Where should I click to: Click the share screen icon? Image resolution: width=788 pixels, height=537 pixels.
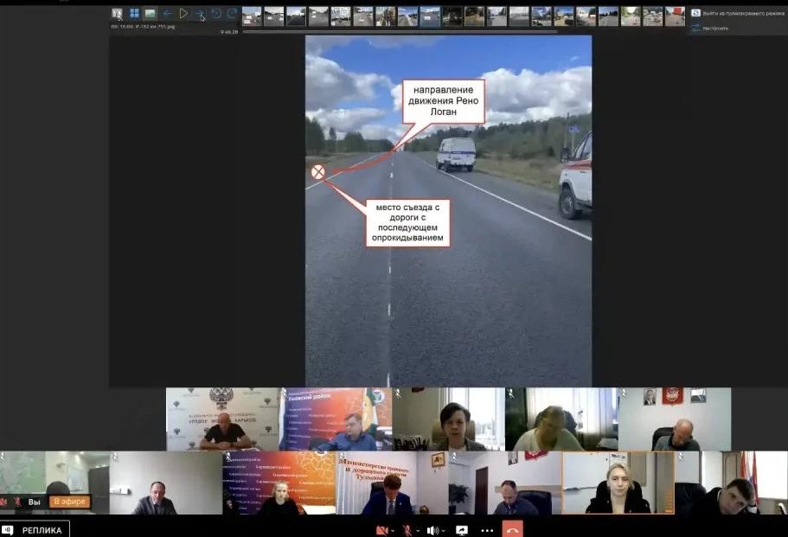[x=461, y=530]
